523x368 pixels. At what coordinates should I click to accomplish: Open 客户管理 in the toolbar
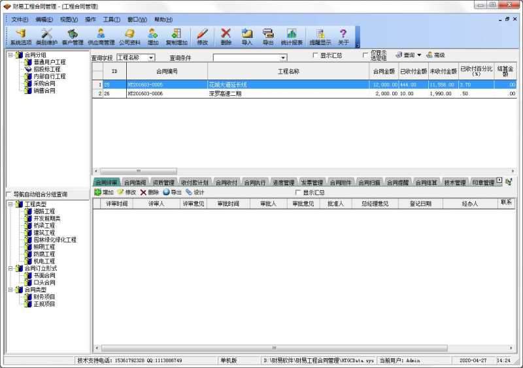pos(73,36)
